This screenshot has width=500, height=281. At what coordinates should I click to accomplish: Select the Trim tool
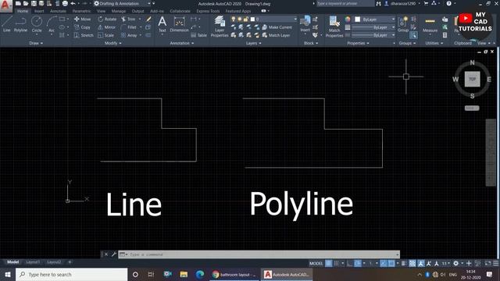click(x=128, y=19)
